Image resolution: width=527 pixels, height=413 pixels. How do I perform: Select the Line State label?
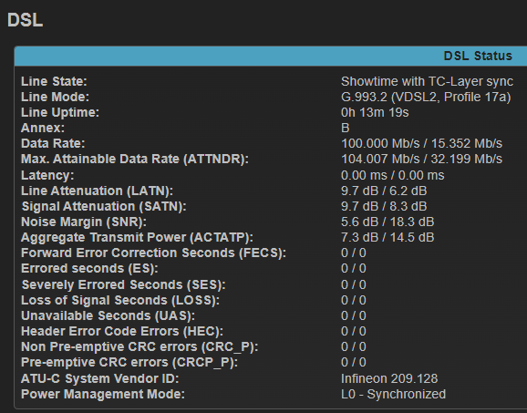coord(54,81)
